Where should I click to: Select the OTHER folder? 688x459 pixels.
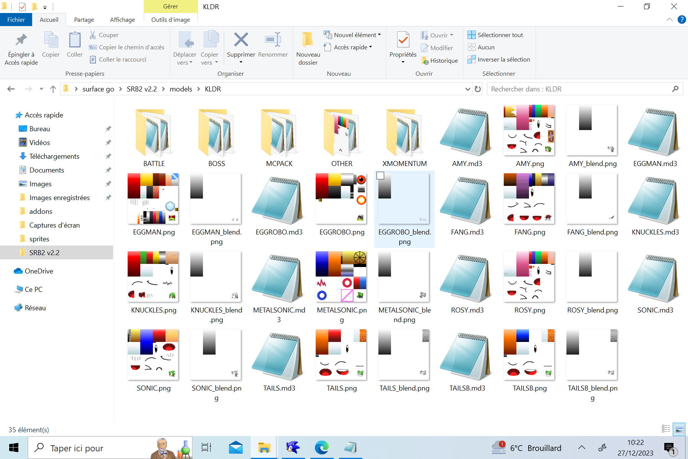[x=342, y=137]
